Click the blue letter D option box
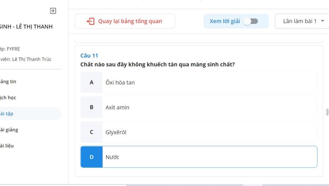The width and height of the screenshot is (329, 186). (x=92, y=157)
